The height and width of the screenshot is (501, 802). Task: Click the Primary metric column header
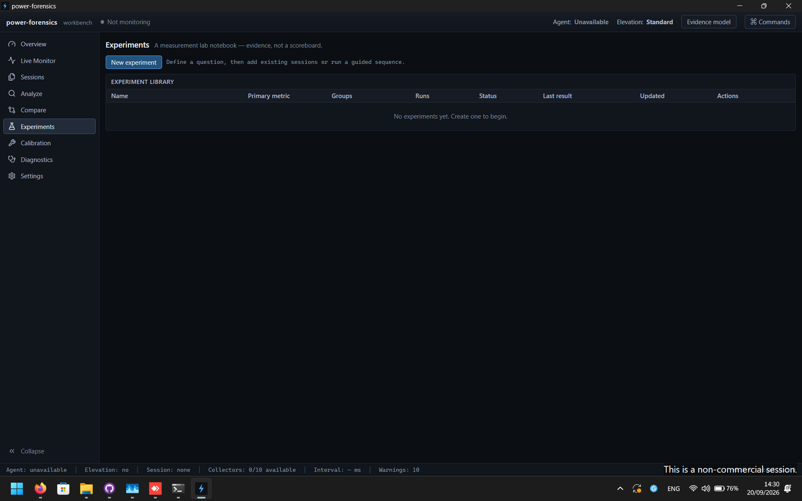[269, 96]
